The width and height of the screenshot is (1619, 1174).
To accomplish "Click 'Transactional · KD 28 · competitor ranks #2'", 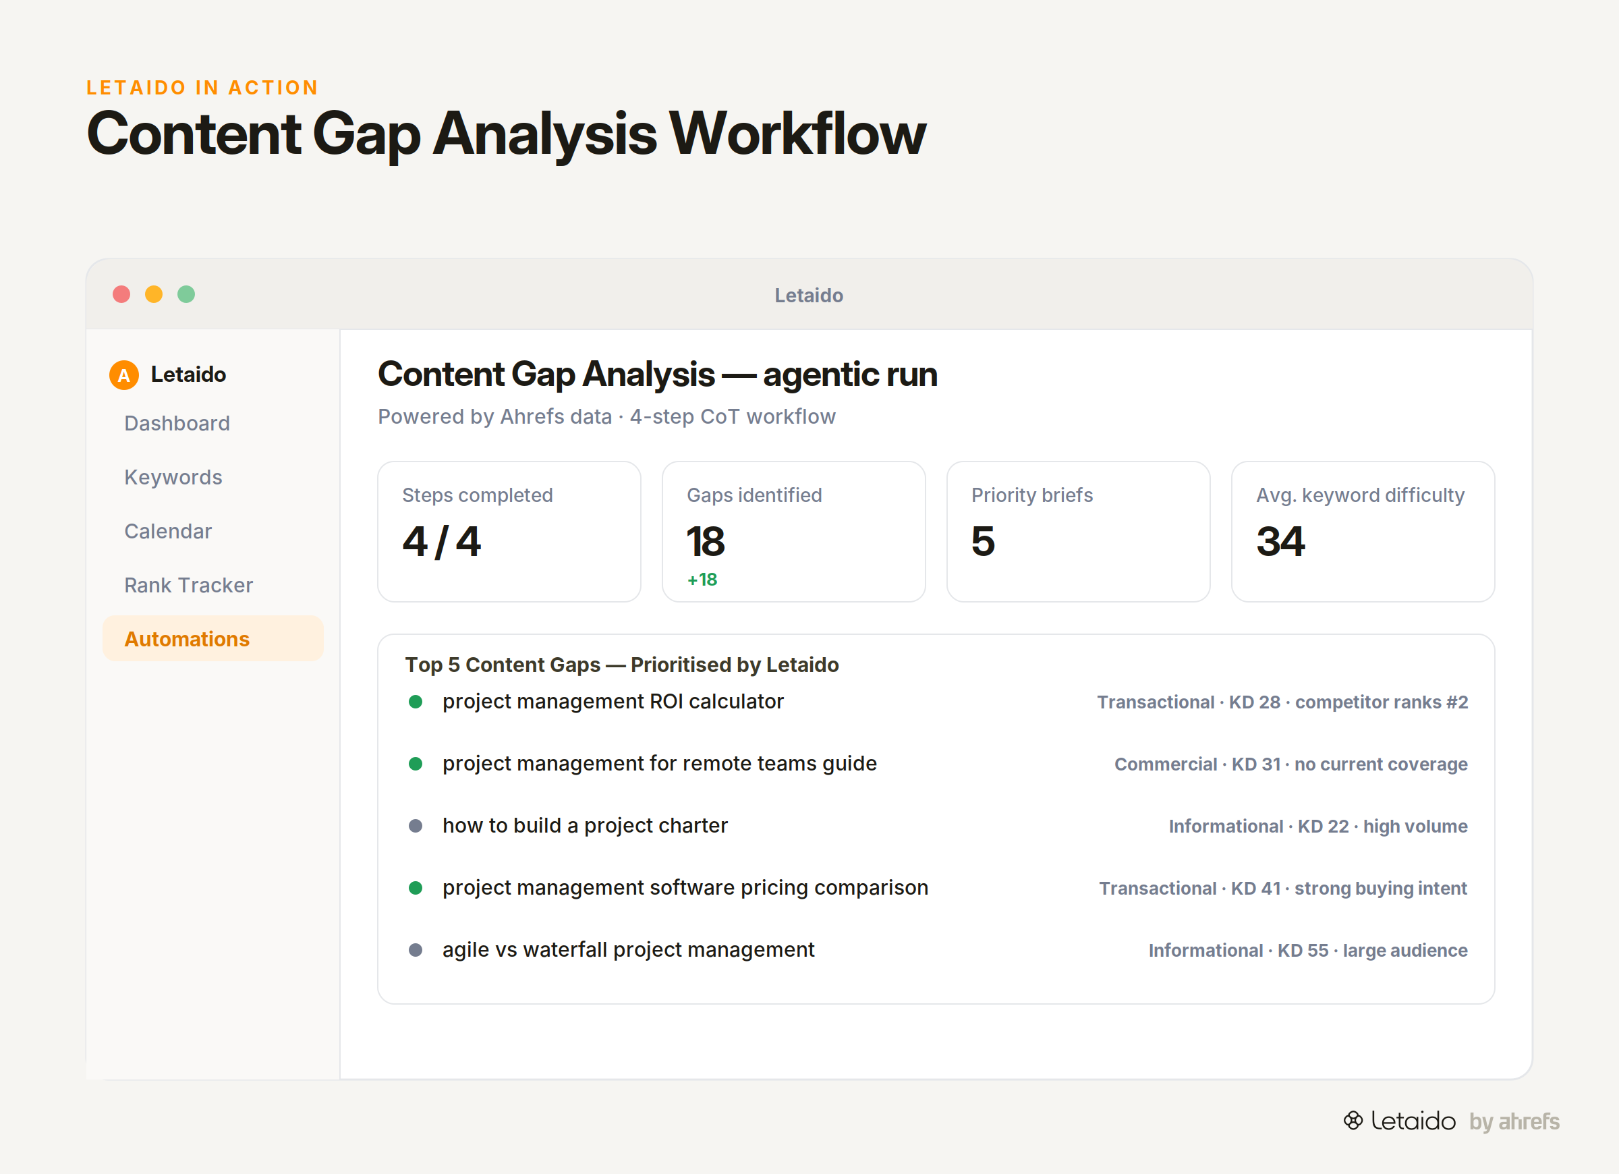I will pos(1283,702).
